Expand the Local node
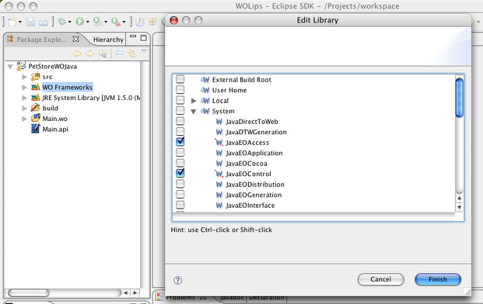This screenshot has width=483, height=304. coord(194,100)
